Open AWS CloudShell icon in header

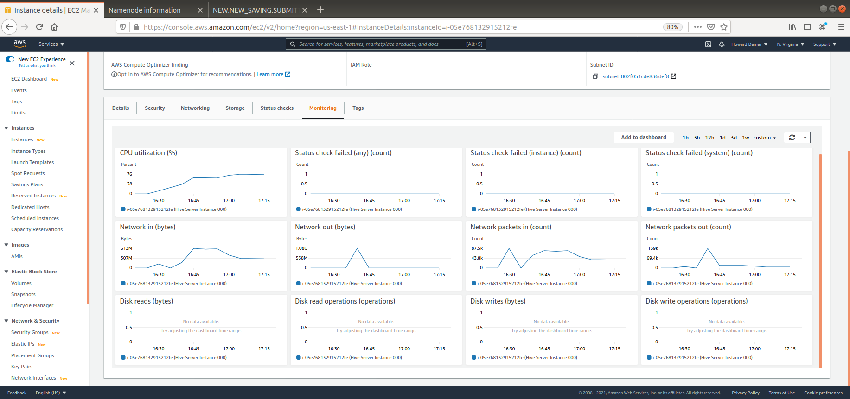coord(708,44)
